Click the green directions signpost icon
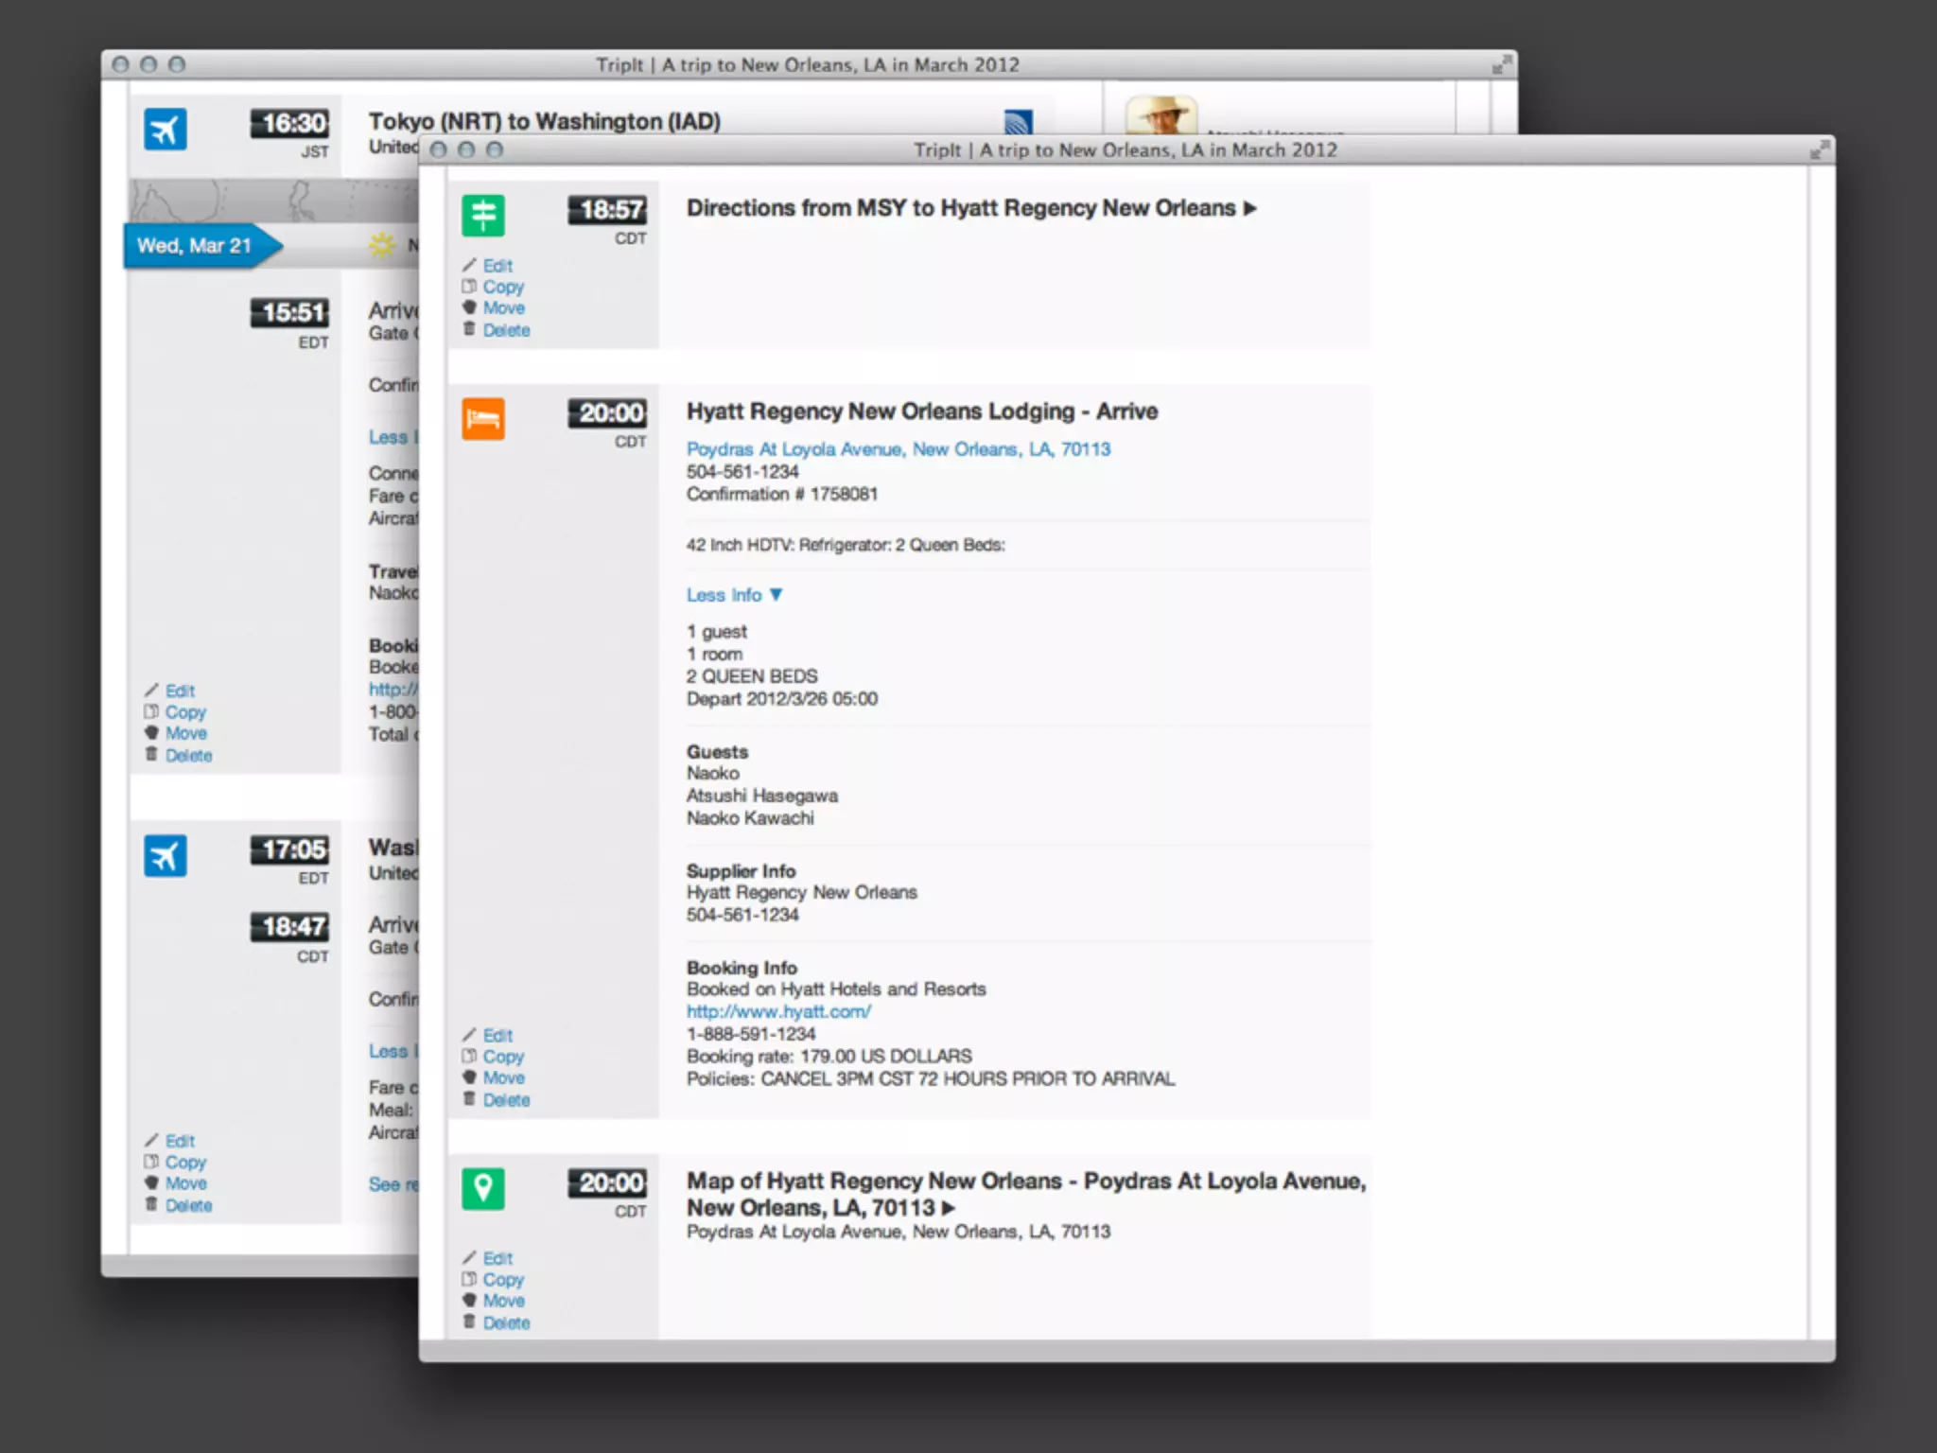The width and height of the screenshot is (1937, 1453). pyautogui.click(x=483, y=216)
